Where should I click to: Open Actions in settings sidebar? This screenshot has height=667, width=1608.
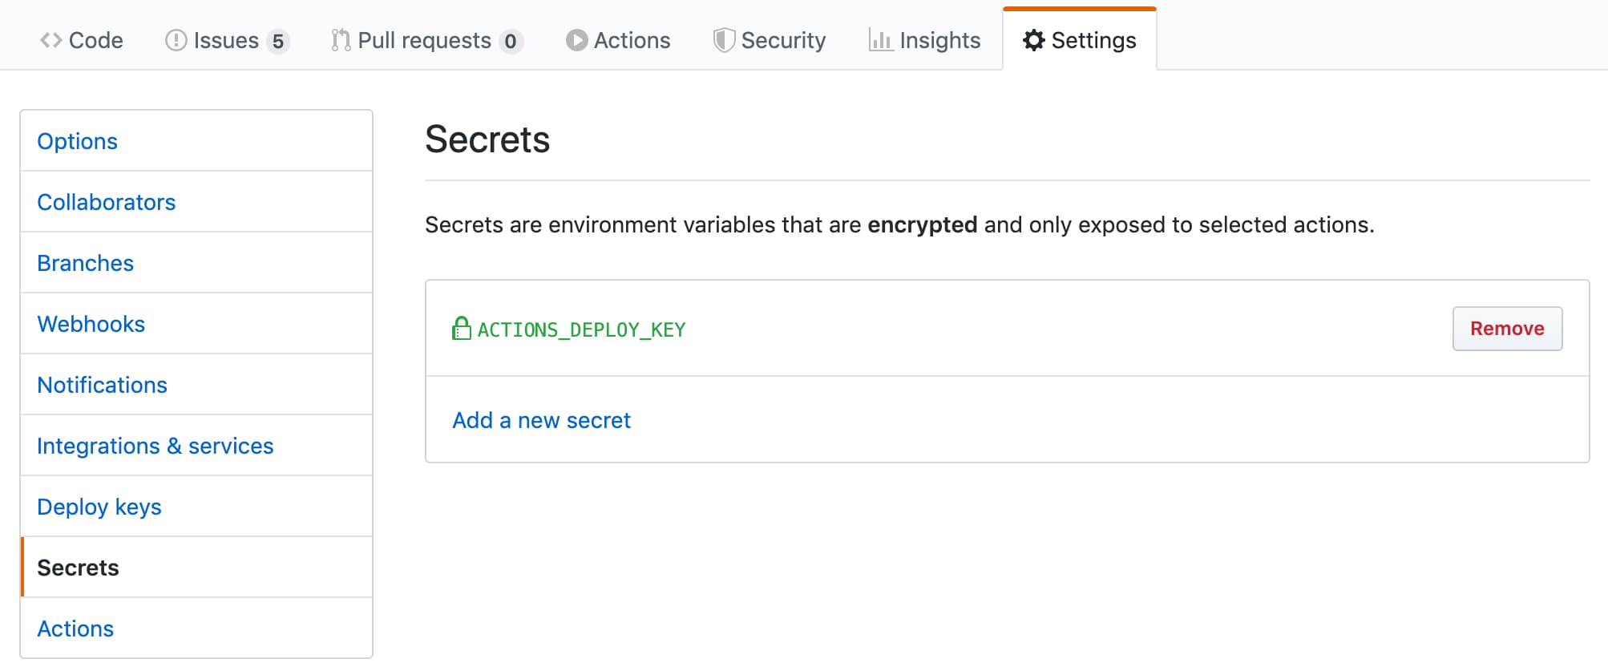coord(75,629)
